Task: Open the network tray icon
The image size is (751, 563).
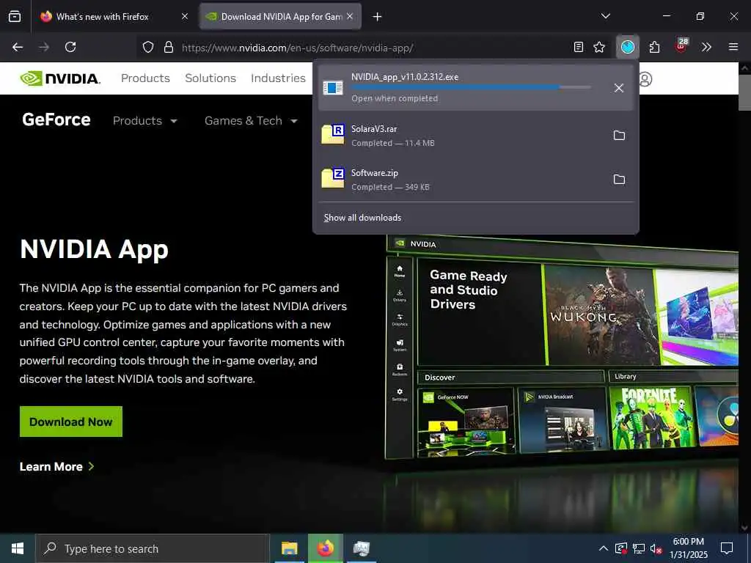Action: pos(639,548)
